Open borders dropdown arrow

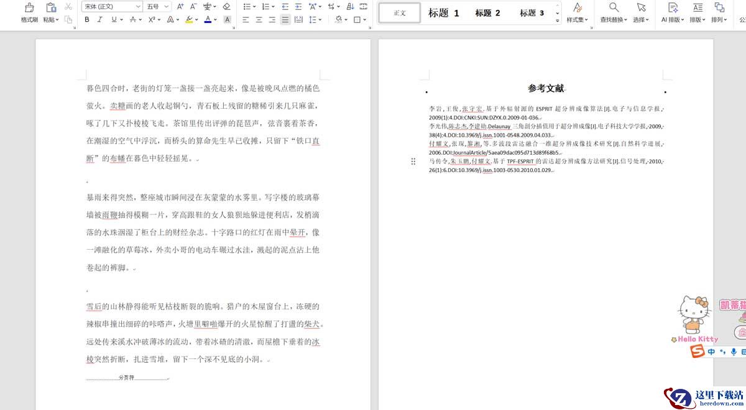pyautogui.click(x=365, y=19)
